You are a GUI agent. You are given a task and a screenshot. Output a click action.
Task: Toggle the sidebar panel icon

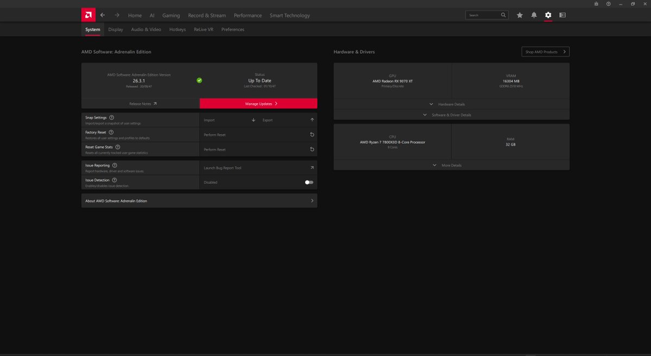(x=563, y=15)
